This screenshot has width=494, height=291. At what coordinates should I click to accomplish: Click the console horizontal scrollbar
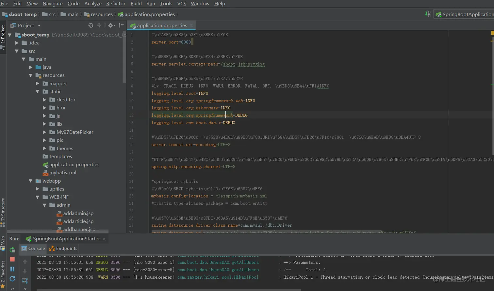[x=169, y=290]
